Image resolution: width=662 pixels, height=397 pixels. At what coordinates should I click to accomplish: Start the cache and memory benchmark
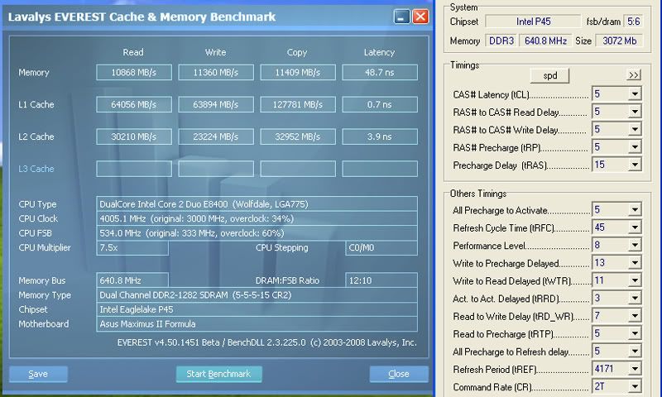pyautogui.click(x=218, y=374)
